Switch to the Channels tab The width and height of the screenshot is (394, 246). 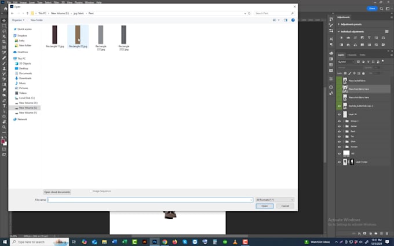tap(352, 55)
